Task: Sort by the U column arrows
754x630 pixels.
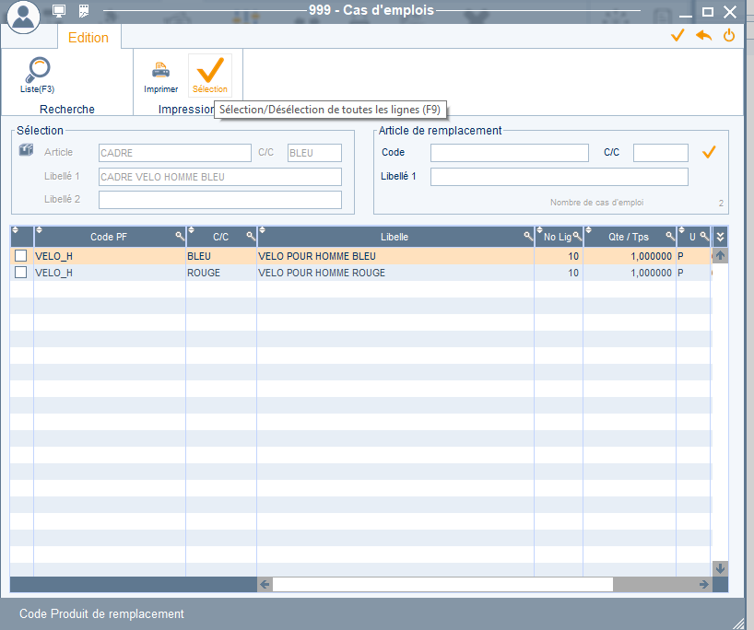Action: (681, 229)
